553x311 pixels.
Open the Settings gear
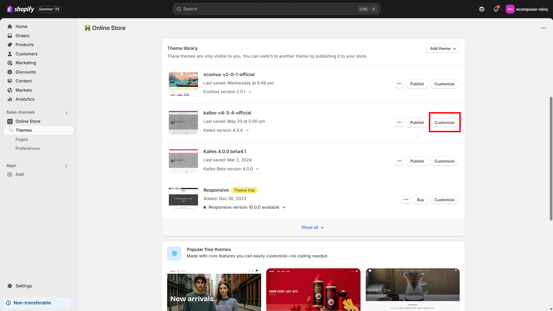(24, 286)
